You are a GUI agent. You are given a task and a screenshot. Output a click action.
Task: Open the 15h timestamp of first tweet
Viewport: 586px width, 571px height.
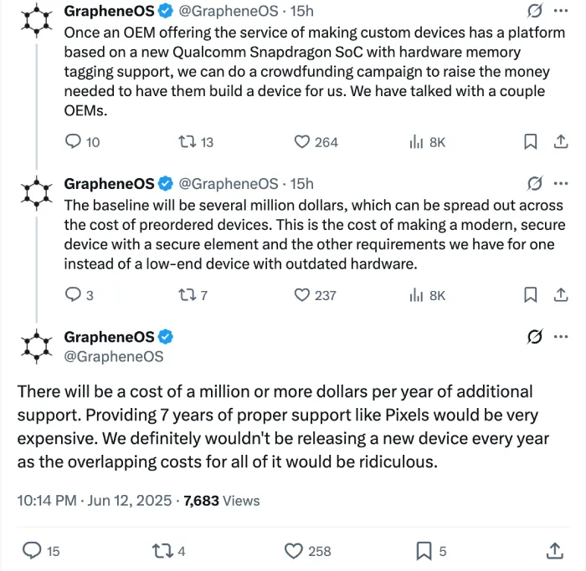click(301, 11)
